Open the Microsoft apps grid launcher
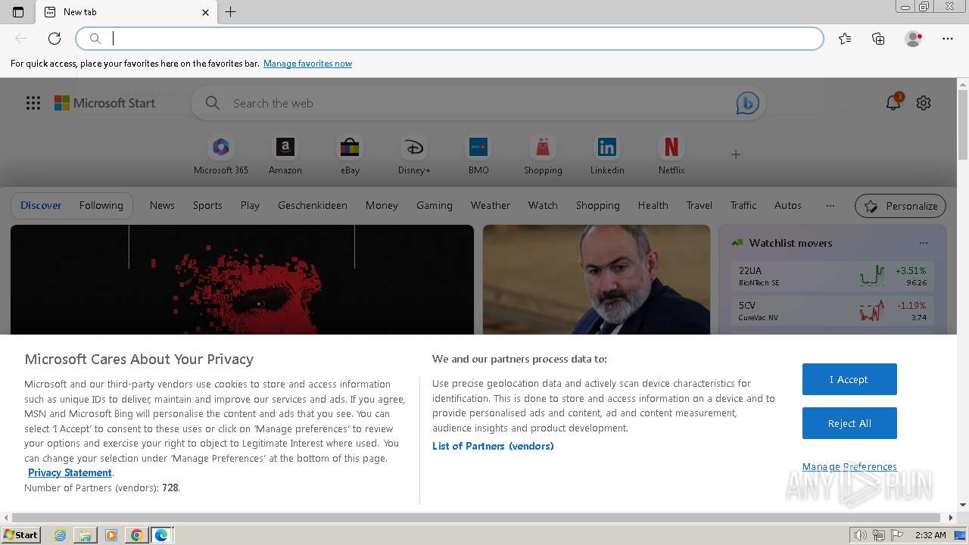The width and height of the screenshot is (969, 545). [x=33, y=103]
